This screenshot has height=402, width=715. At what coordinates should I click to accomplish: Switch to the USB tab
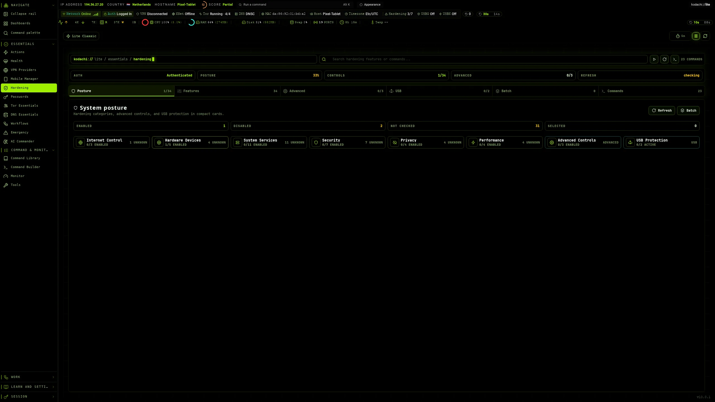click(439, 91)
